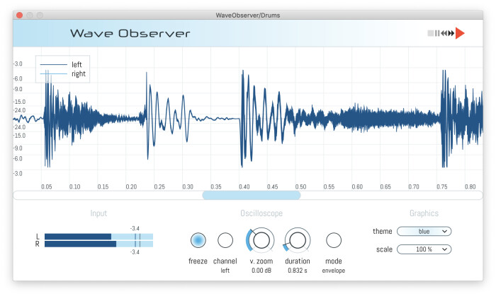Click the R input level meter

click(x=98, y=244)
